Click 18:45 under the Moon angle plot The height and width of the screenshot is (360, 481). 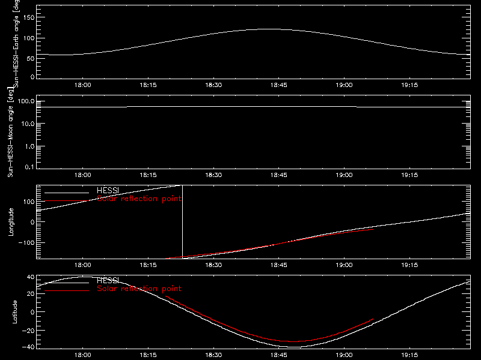[x=279, y=175]
